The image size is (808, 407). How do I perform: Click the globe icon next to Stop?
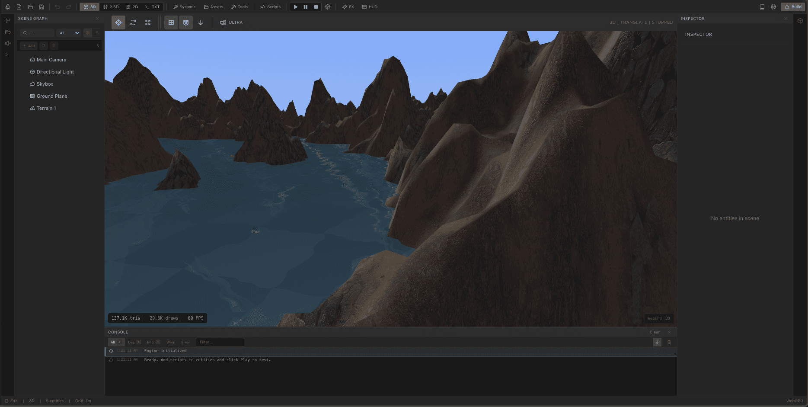328,7
